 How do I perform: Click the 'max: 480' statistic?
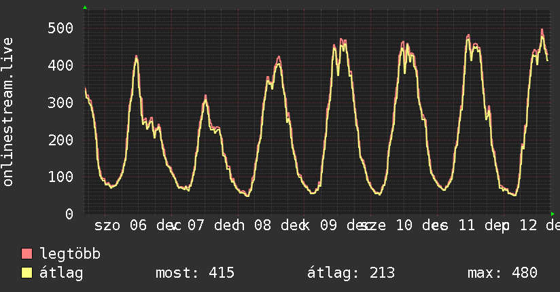(x=502, y=273)
